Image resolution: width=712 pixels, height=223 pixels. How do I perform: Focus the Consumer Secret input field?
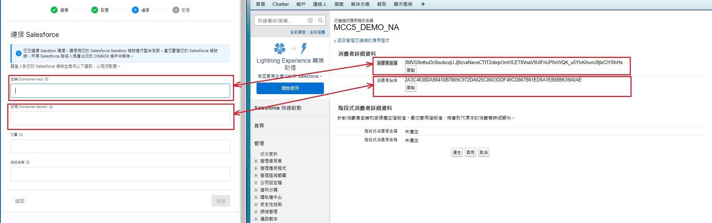tap(120, 118)
